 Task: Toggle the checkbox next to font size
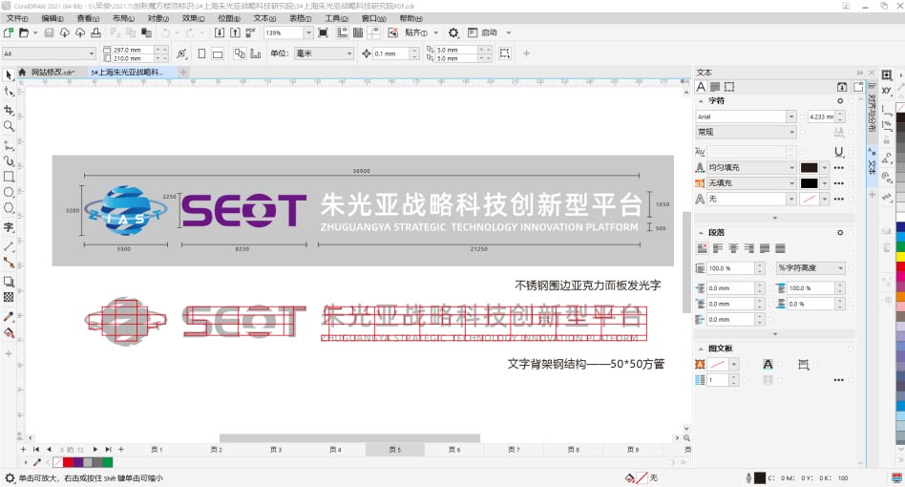tap(850, 116)
